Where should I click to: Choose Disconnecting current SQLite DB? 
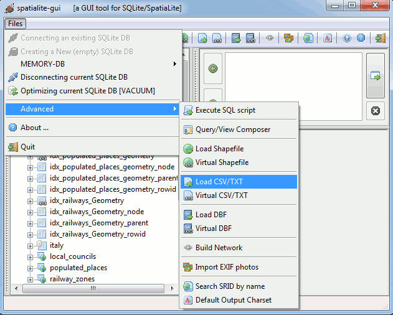pyautogui.click(x=92, y=77)
